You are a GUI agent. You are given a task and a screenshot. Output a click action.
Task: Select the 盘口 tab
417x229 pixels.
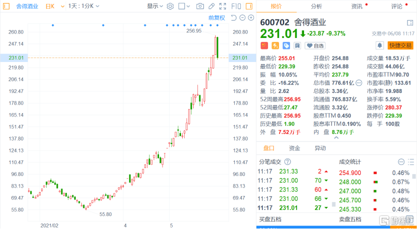pyautogui.click(x=269, y=148)
